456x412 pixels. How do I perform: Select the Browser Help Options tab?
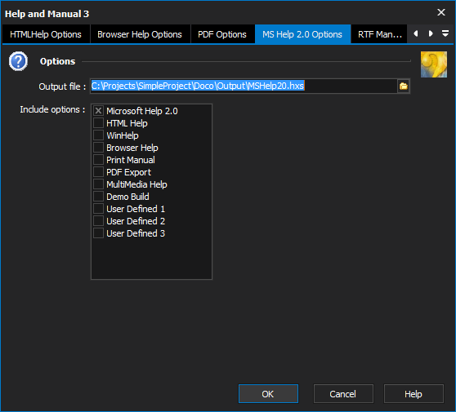(x=140, y=34)
